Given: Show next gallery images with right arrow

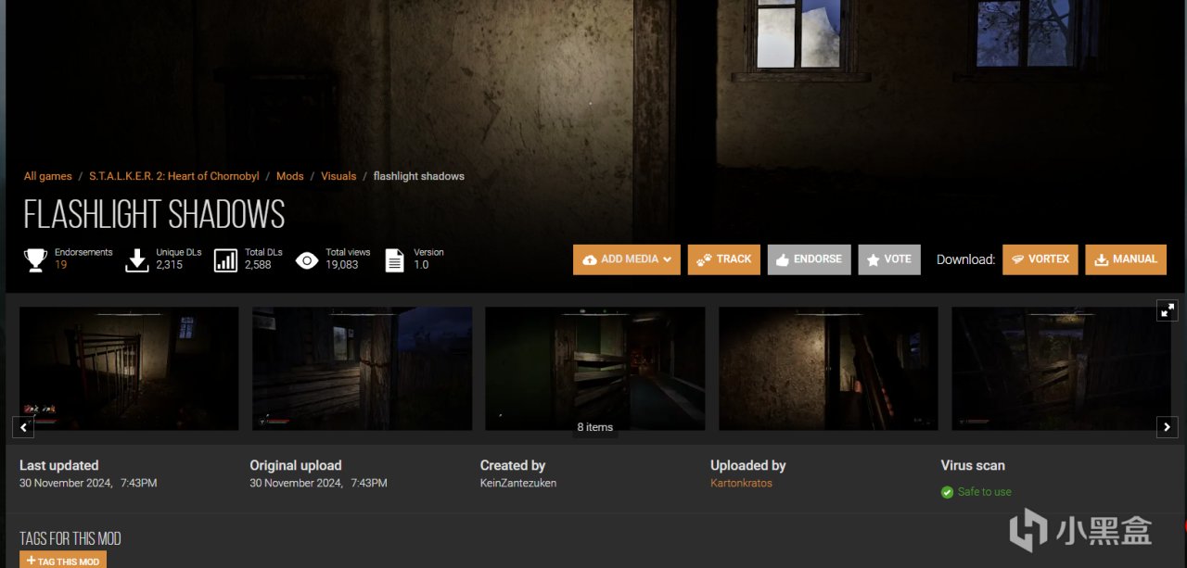Looking at the screenshot, I should tap(1167, 427).
